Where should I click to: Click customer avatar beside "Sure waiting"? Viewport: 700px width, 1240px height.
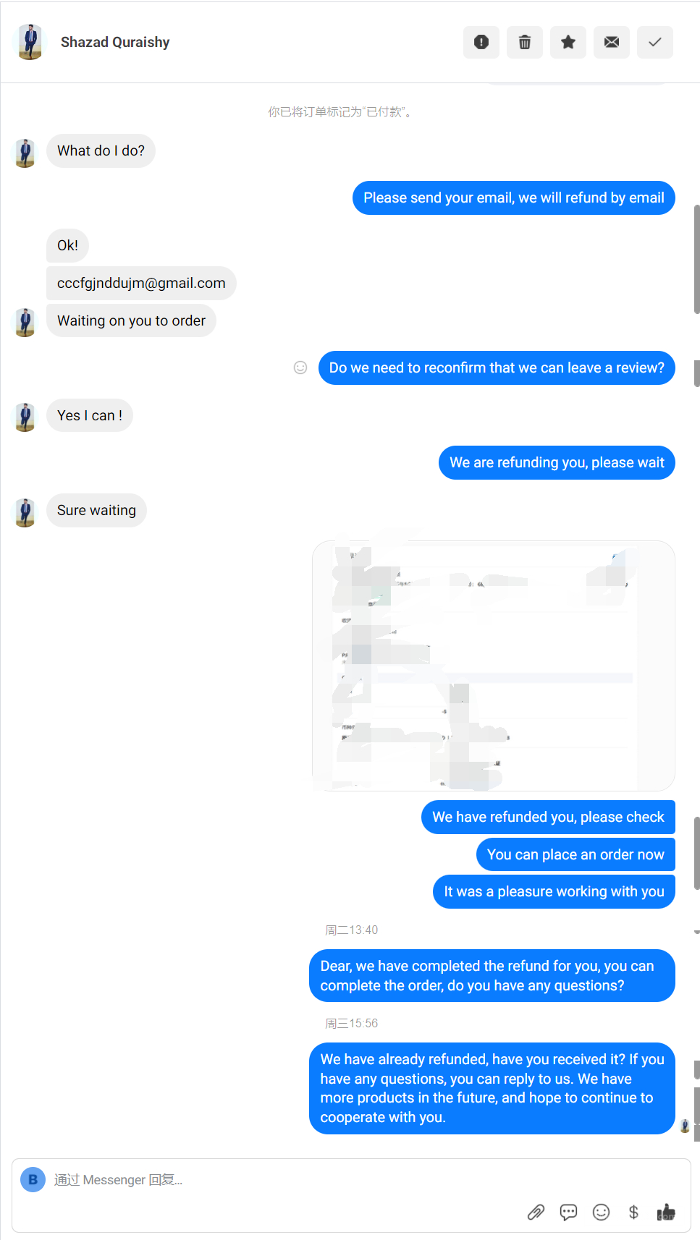[x=25, y=512]
